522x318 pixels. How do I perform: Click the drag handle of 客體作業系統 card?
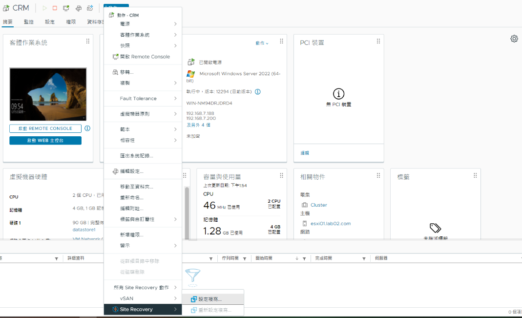click(88, 42)
